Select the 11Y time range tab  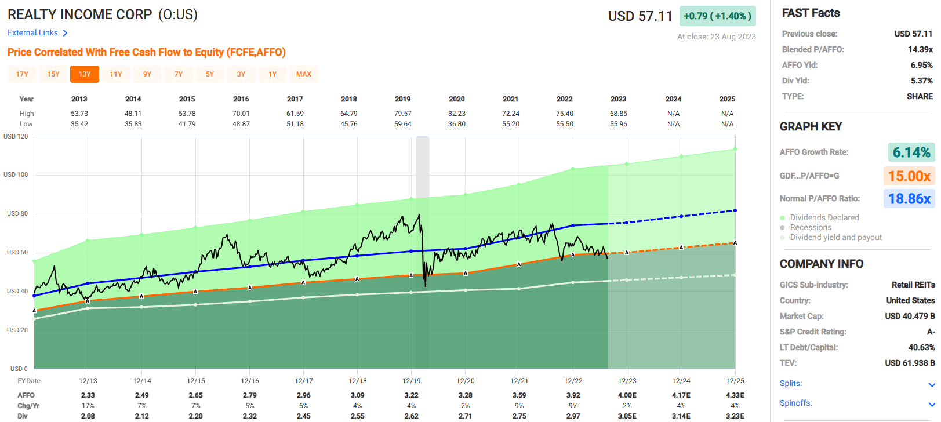pyautogui.click(x=116, y=74)
